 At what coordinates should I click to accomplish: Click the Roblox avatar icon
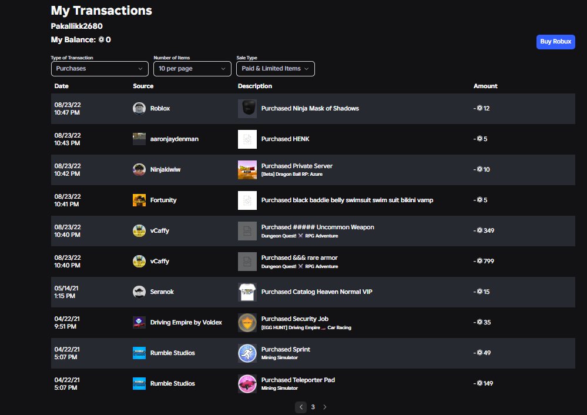click(x=139, y=108)
